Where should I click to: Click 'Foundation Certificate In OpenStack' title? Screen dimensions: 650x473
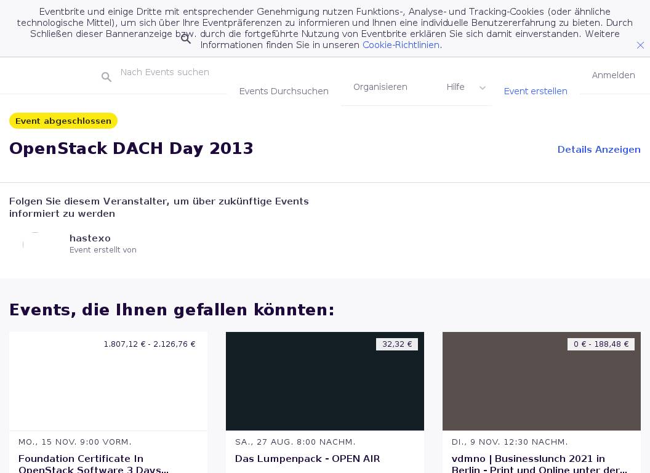tap(94, 464)
